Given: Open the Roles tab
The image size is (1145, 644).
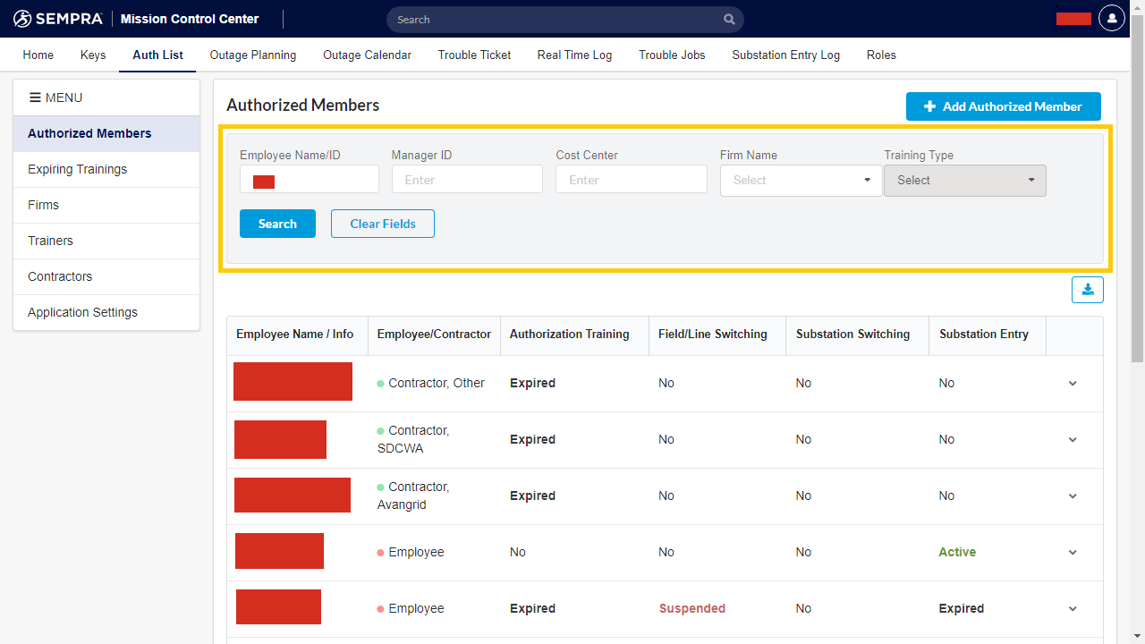Looking at the screenshot, I should pyautogui.click(x=881, y=55).
